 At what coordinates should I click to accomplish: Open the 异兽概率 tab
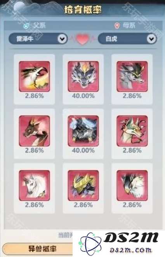pyautogui.click(x=38, y=249)
